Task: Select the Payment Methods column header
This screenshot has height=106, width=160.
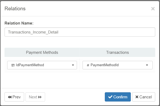Action: 42,52
